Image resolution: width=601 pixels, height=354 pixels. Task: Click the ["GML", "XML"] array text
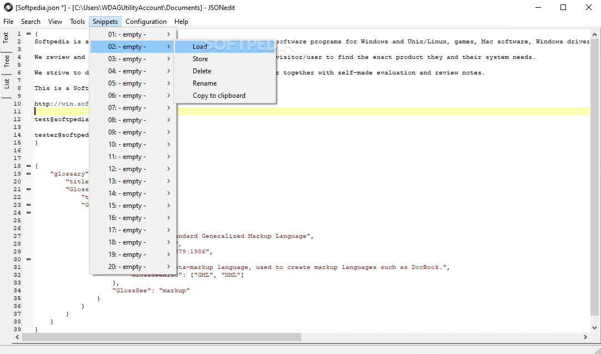point(217,275)
